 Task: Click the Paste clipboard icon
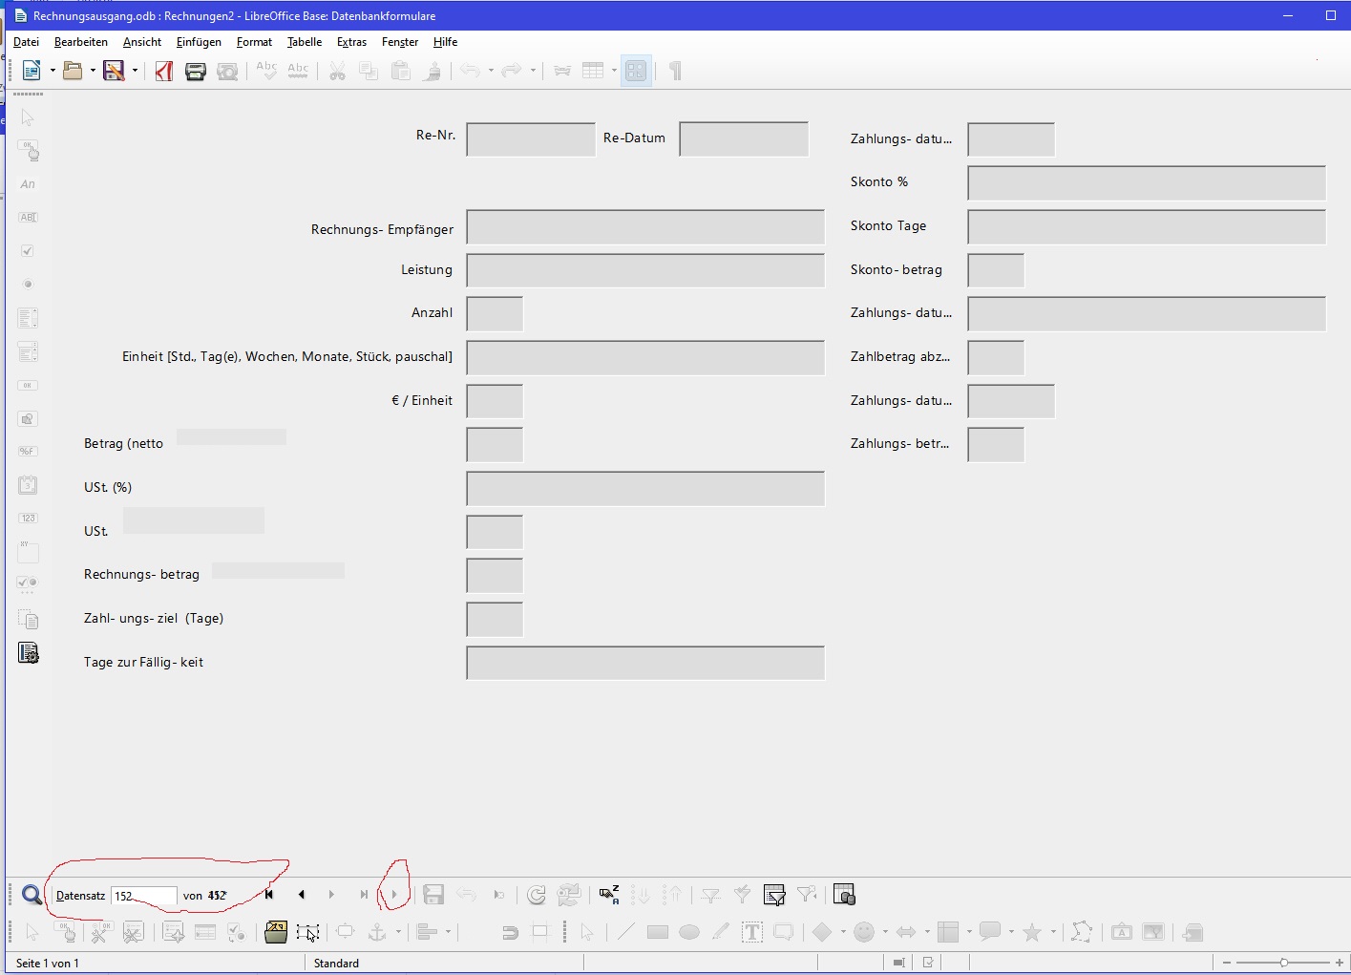(401, 71)
